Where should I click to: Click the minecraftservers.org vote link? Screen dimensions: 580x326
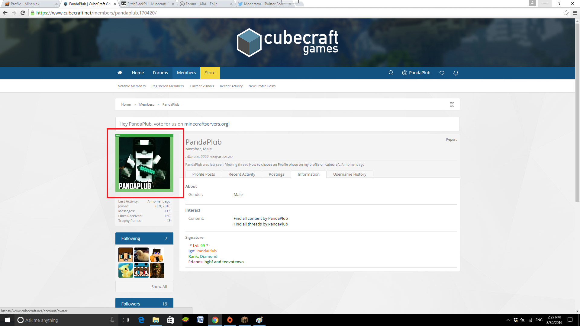coord(207,124)
